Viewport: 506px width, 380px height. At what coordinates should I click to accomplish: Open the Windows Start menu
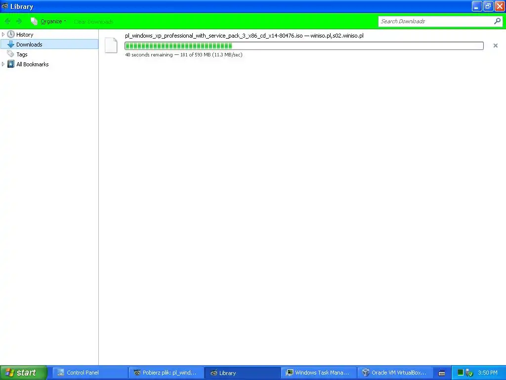(x=23, y=373)
